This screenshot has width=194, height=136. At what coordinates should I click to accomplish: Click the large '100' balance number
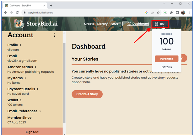coord(167,41)
